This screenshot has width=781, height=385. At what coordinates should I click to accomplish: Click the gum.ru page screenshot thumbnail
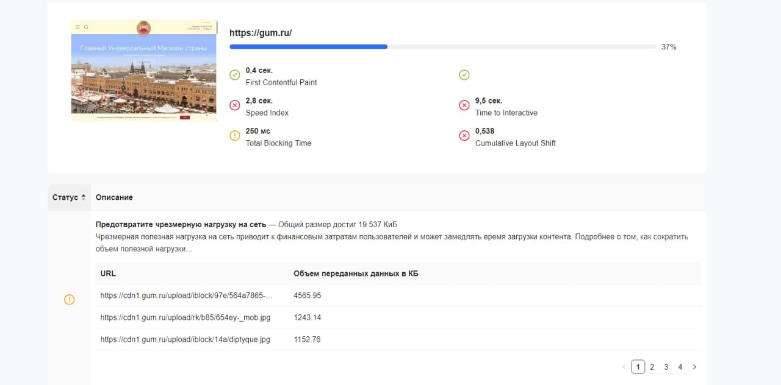(x=144, y=71)
